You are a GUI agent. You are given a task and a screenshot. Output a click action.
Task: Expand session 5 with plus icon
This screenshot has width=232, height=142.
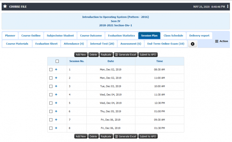click(x=56, y=103)
